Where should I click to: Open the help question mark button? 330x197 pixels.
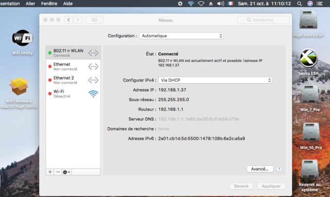tap(279, 169)
